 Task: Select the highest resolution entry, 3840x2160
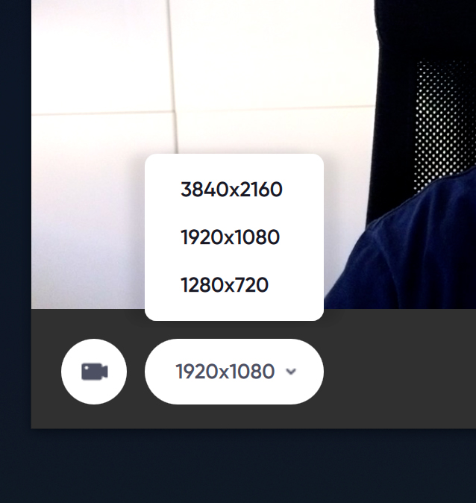(x=231, y=190)
